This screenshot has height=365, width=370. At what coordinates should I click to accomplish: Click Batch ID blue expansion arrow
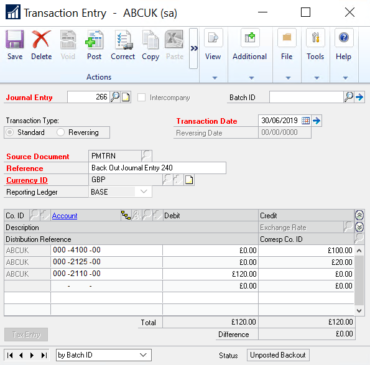(359, 97)
